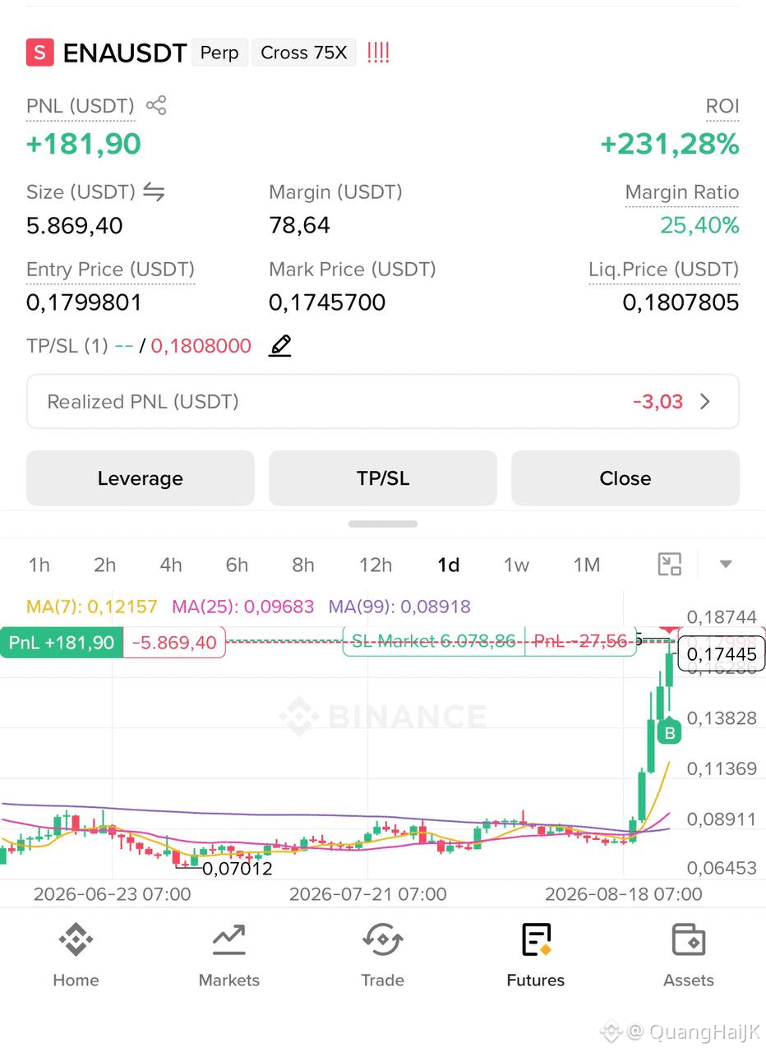Tap the TP/SL button
766x1052 pixels.
[x=383, y=478]
